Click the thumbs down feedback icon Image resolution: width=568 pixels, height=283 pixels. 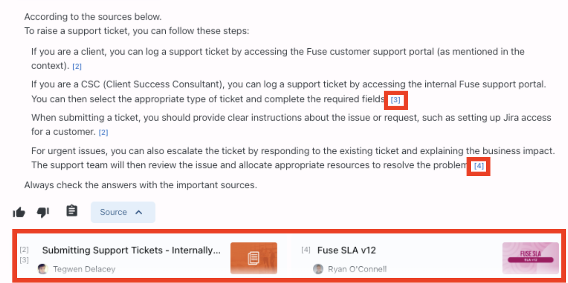coord(43,213)
